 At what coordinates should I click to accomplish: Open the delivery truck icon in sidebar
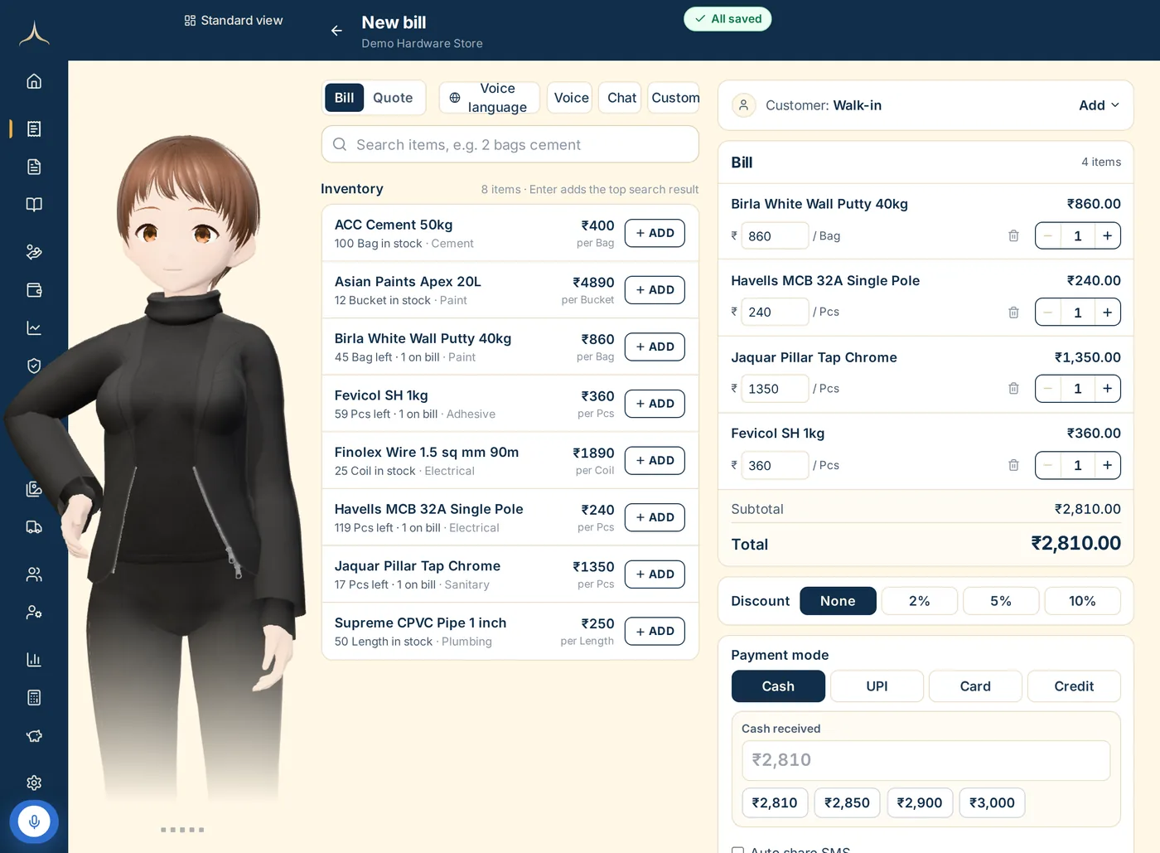[34, 527]
